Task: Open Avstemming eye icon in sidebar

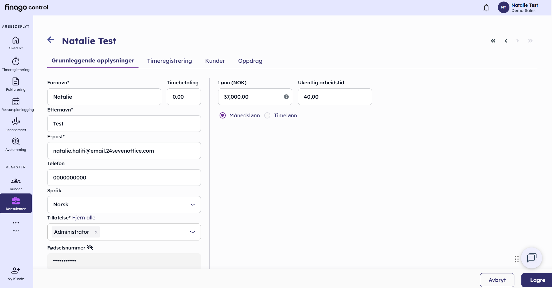Action: pyautogui.click(x=16, y=142)
